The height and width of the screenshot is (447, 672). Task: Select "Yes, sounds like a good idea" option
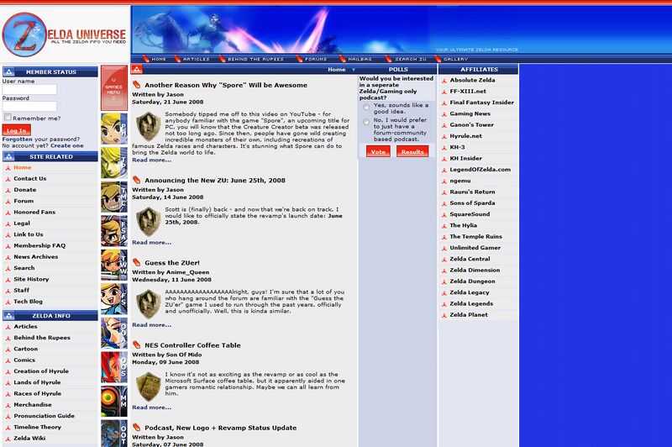pos(366,108)
